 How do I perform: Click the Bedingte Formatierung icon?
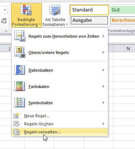pos(26,10)
